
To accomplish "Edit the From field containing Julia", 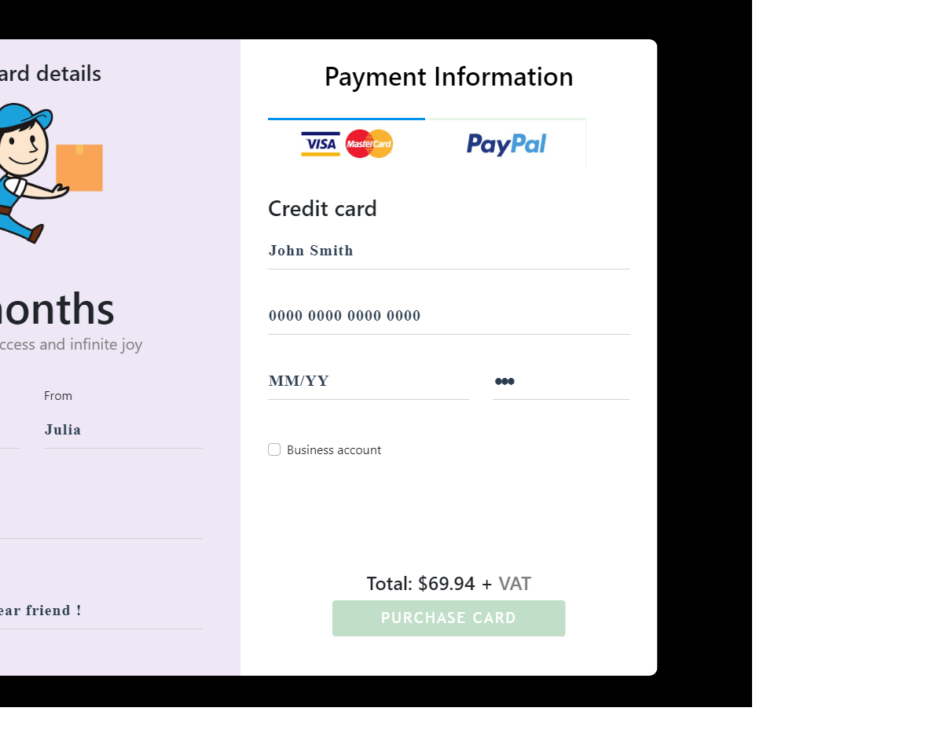I will pyautogui.click(x=123, y=430).
